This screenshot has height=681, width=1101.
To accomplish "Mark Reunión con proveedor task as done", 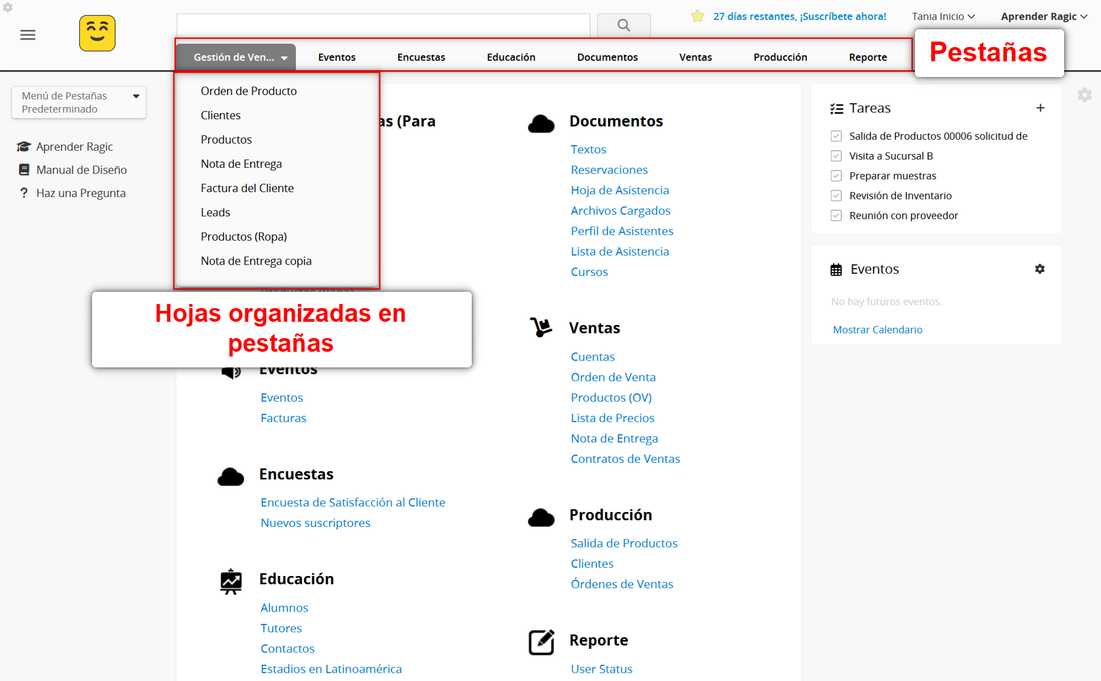I will (836, 215).
